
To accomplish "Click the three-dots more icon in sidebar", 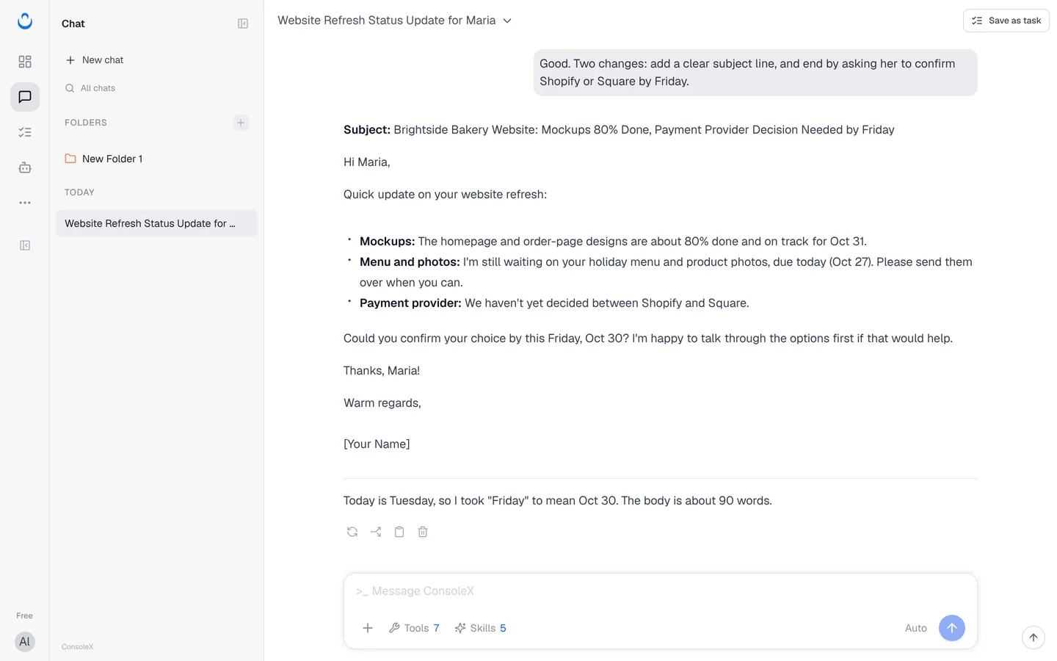I will tap(25, 203).
